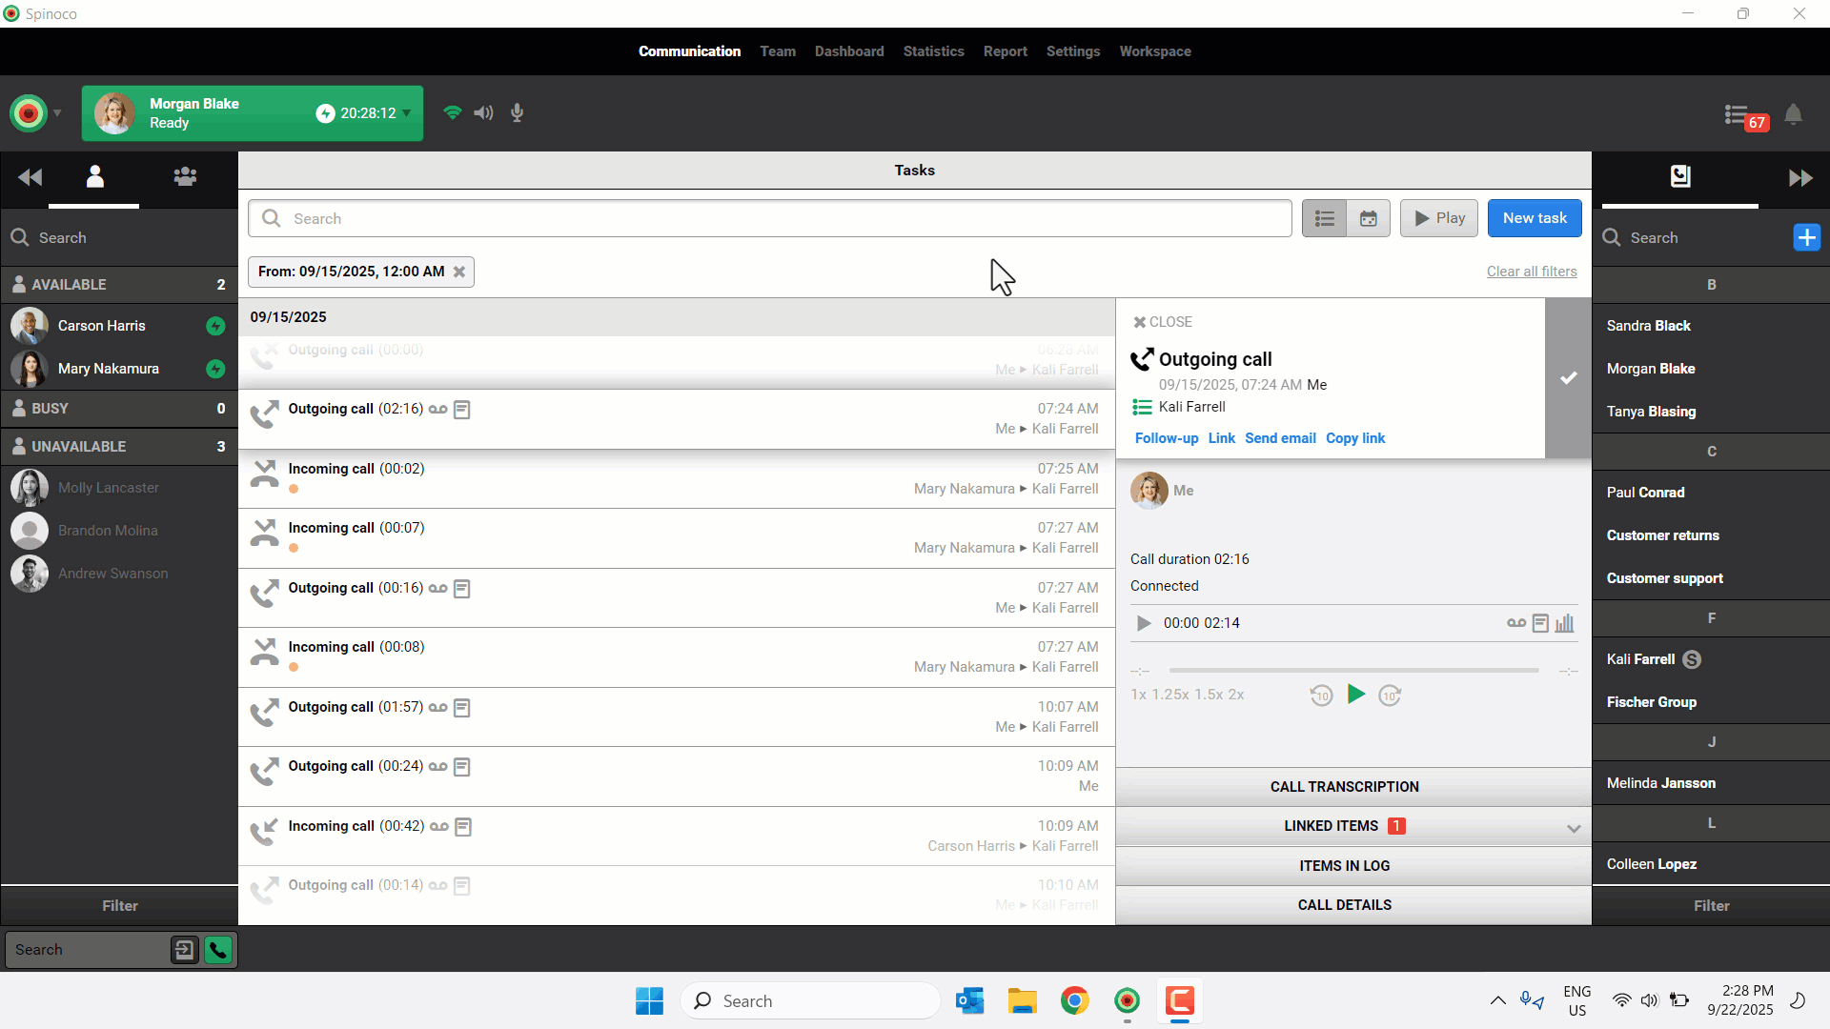Open call statistics bar chart icon
This screenshot has height=1029, width=1830.
pyautogui.click(x=1564, y=623)
